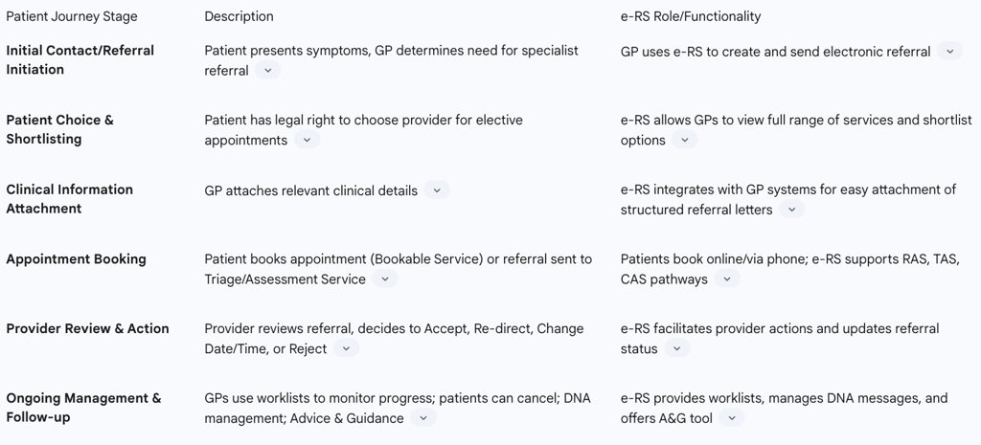The height and width of the screenshot is (445, 981).
Task: Expand chevron after 'need for specialist referral'
Action: tap(267, 71)
